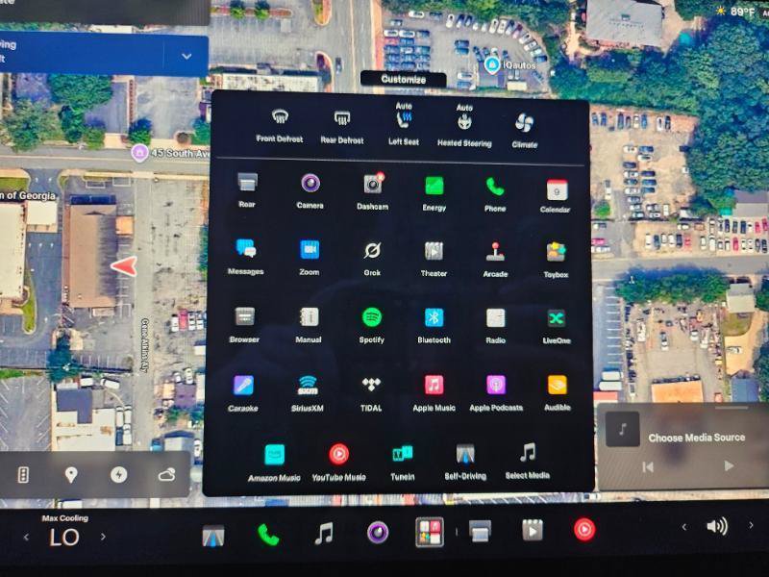Launch Zoom app
This screenshot has height=577, width=769.
[310, 257]
